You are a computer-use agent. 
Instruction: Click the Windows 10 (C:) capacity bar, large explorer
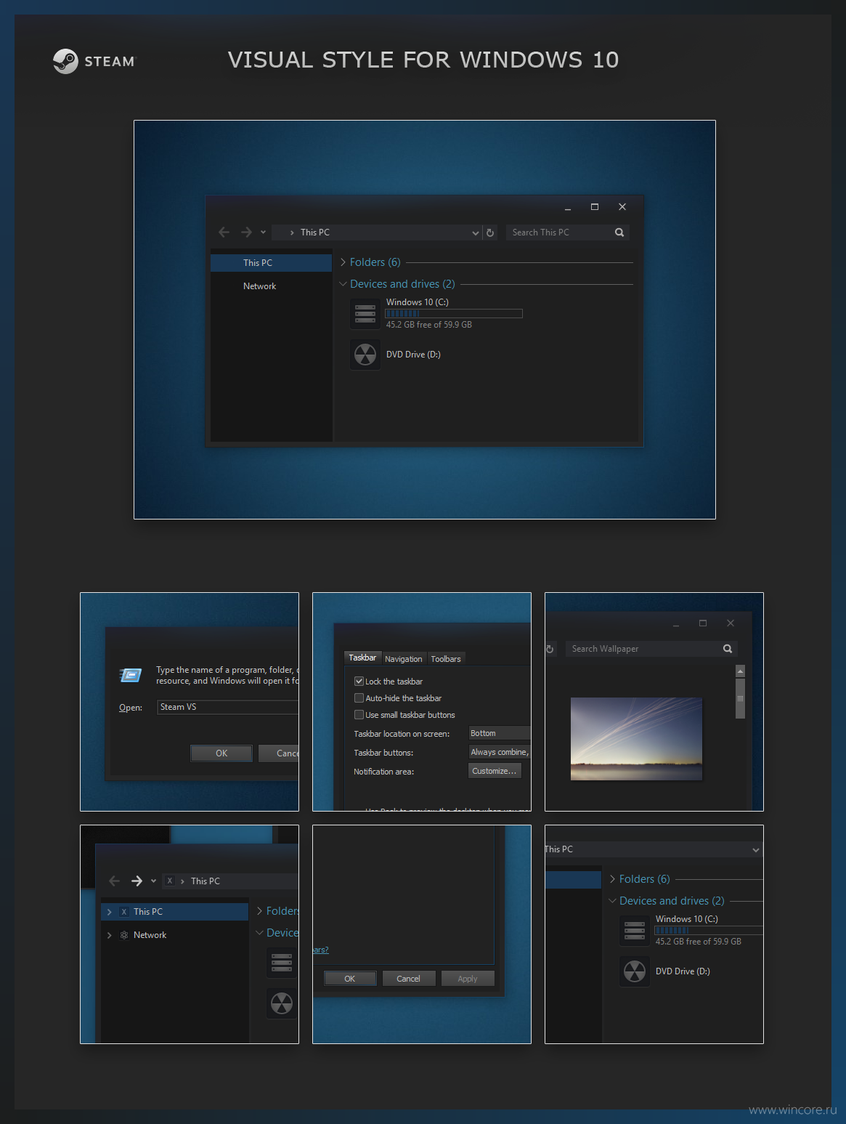454,314
